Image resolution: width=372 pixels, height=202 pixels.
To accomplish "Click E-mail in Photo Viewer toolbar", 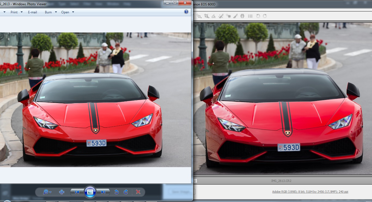I will pyautogui.click(x=32, y=12).
